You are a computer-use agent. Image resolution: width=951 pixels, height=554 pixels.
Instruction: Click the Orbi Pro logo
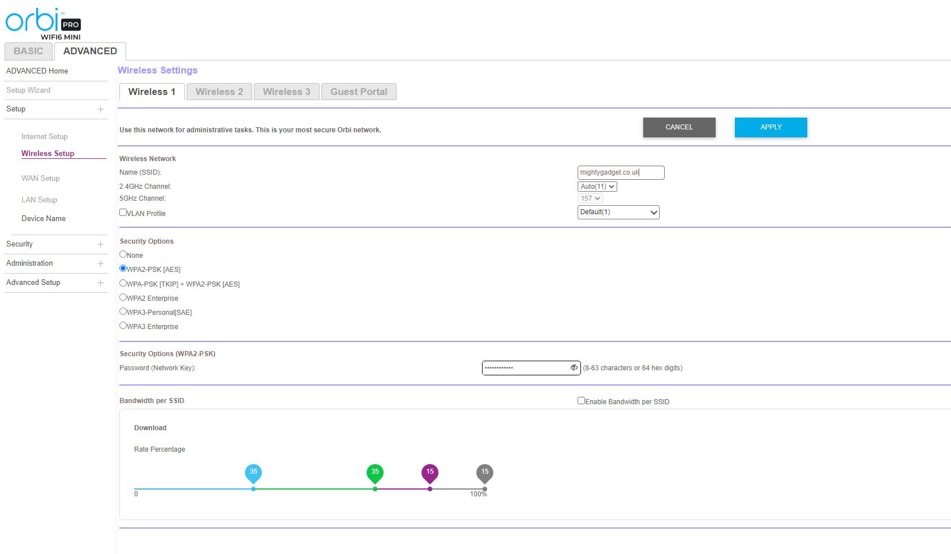[x=43, y=24]
